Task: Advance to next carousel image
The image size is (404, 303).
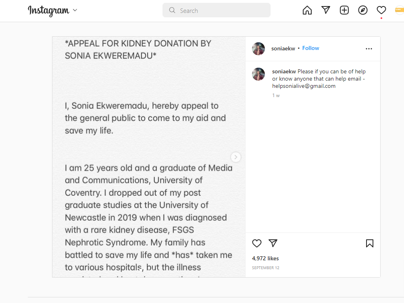Action: click(236, 157)
